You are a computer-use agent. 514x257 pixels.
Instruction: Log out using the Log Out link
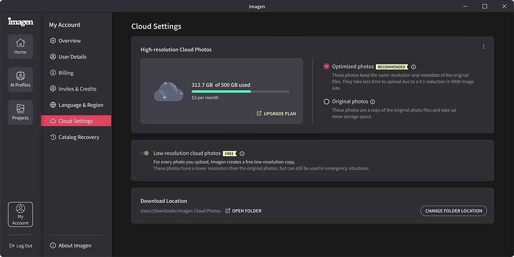point(20,246)
